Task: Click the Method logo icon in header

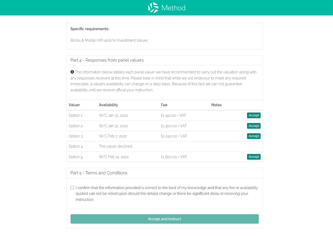Action: [153, 8]
